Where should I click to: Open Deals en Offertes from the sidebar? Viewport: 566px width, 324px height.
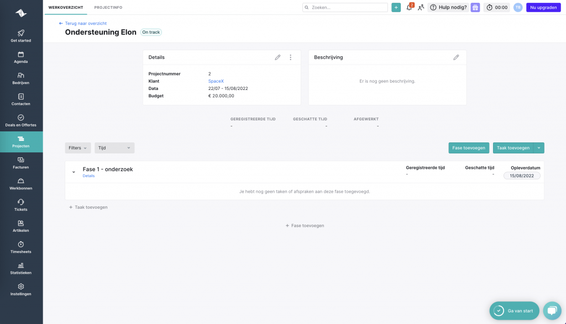pos(20,120)
